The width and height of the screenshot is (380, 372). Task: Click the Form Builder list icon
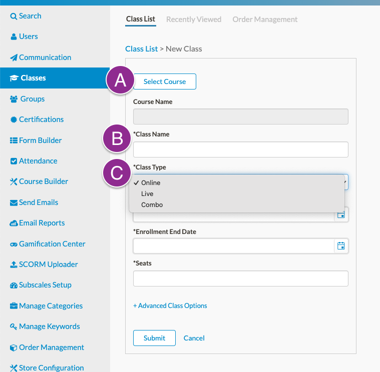point(14,140)
